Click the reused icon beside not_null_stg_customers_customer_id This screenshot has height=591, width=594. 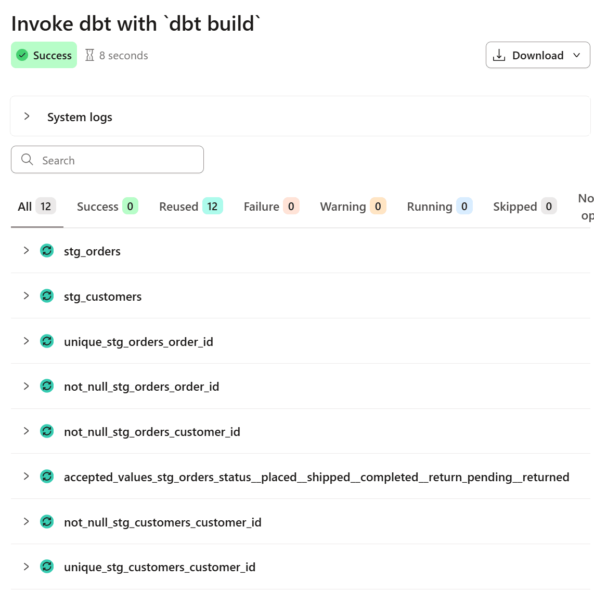47,522
